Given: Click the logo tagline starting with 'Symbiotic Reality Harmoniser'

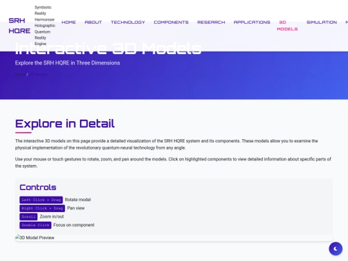Looking at the screenshot, I should point(45,26).
